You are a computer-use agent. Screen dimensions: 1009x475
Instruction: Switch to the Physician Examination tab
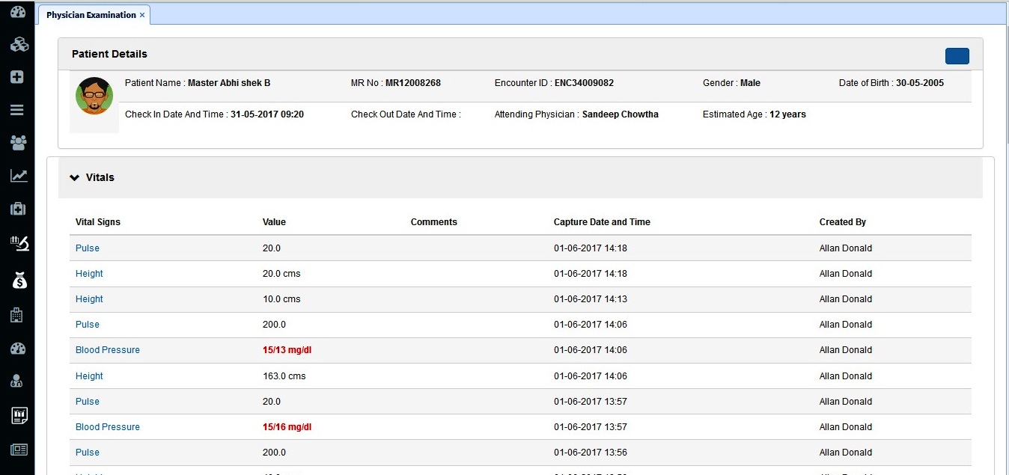tap(91, 15)
